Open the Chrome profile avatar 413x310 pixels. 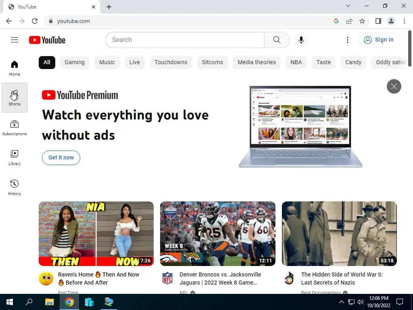tap(391, 21)
